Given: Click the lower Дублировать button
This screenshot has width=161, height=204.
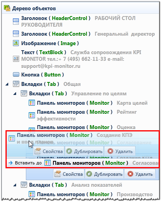Looking at the screenshot, I should click(x=104, y=174).
